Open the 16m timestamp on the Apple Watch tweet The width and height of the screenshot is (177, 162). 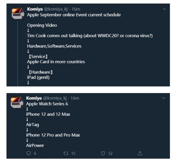[75, 98]
